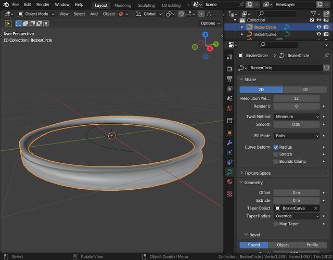Click the Blender logo icon
The width and height of the screenshot is (333, 260).
coord(6,5)
